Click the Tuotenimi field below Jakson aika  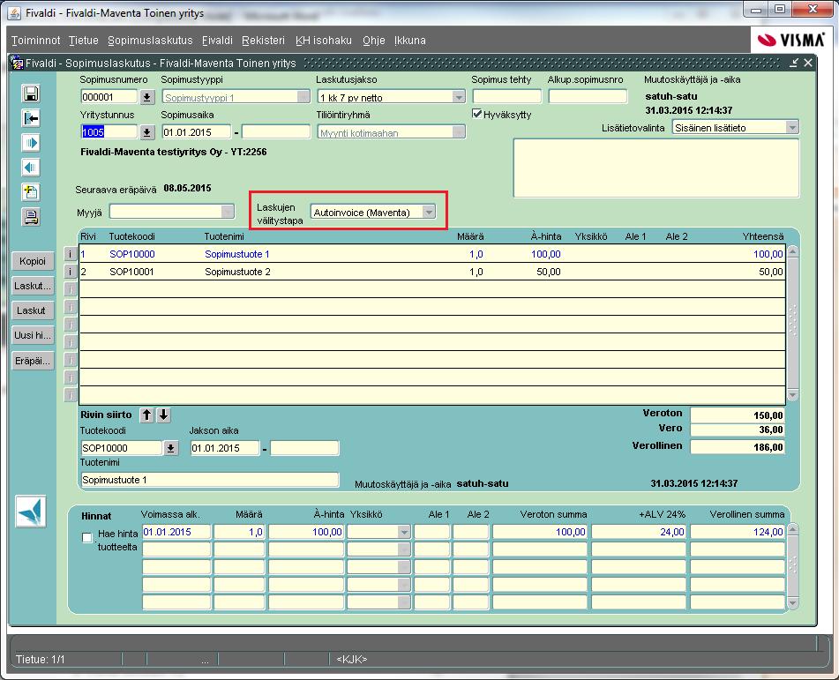pos(210,480)
